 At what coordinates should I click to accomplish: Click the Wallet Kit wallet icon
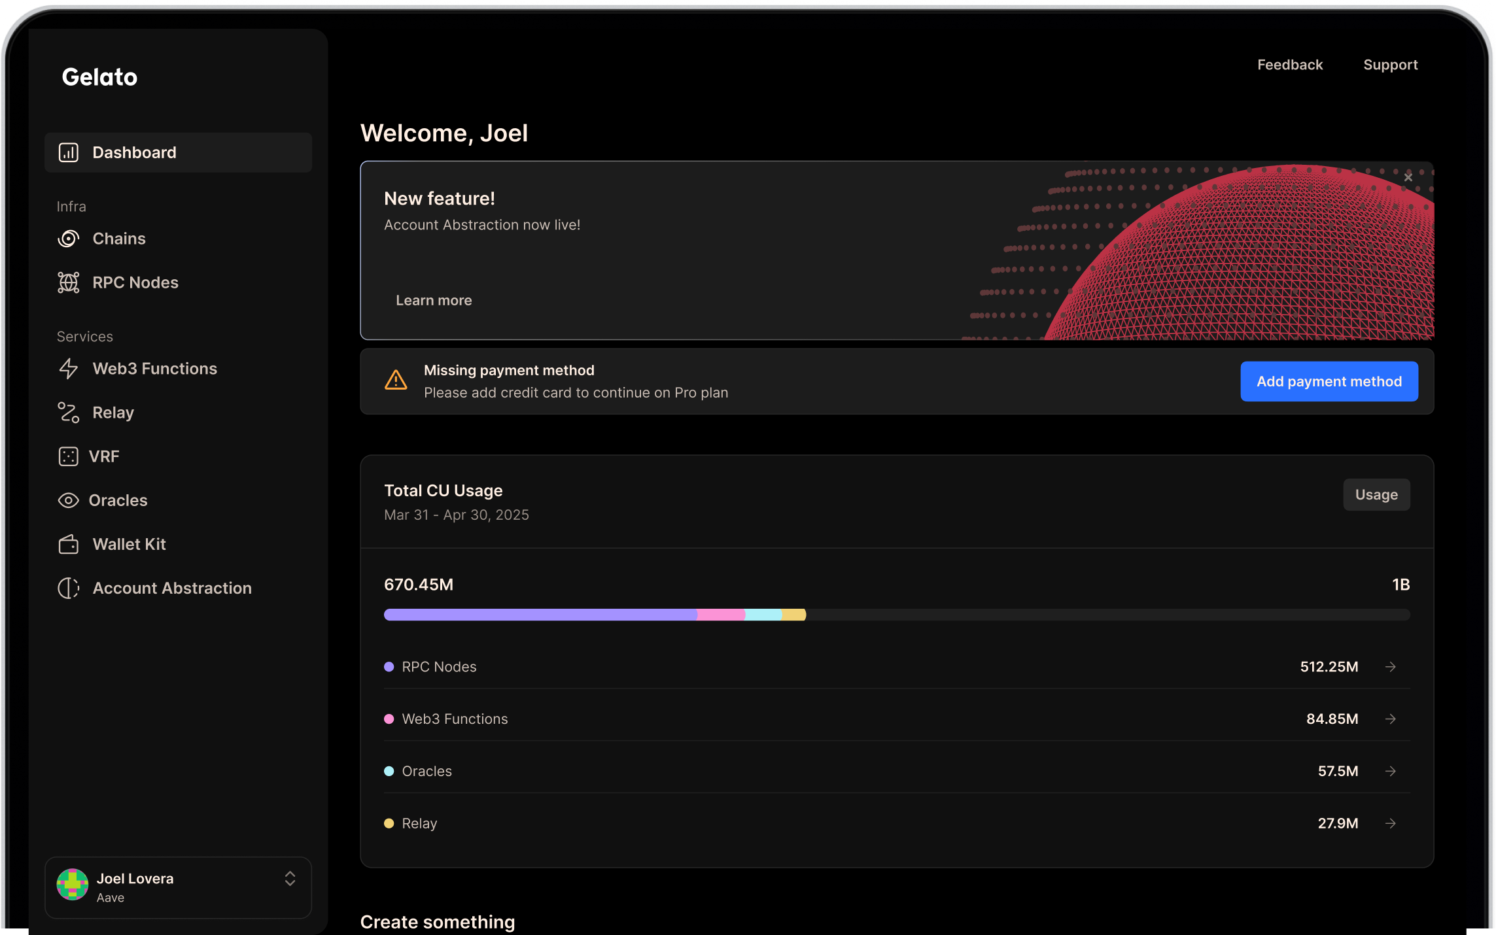click(69, 544)
